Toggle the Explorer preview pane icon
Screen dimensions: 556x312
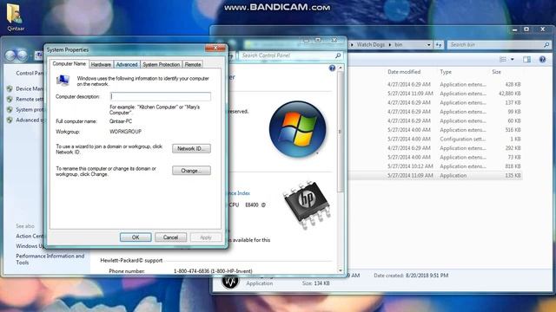pyautogui.click(x=527, y=60)
